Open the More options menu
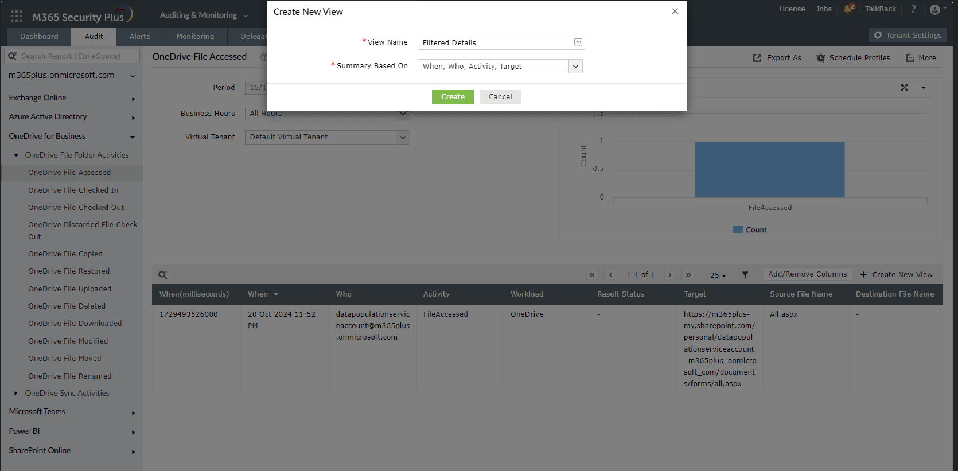Image resolution: width=958 pixels, height=471 pixels. 921,58
